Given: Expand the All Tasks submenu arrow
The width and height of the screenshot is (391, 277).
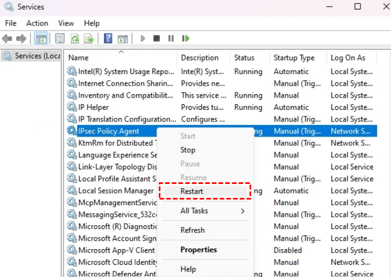Looking at the screenshot, I should pyautogui.click(x=242, y=211).
